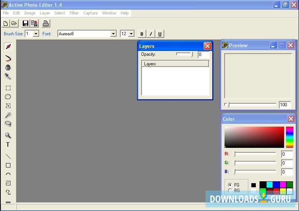Select the FG radio button

230,185
